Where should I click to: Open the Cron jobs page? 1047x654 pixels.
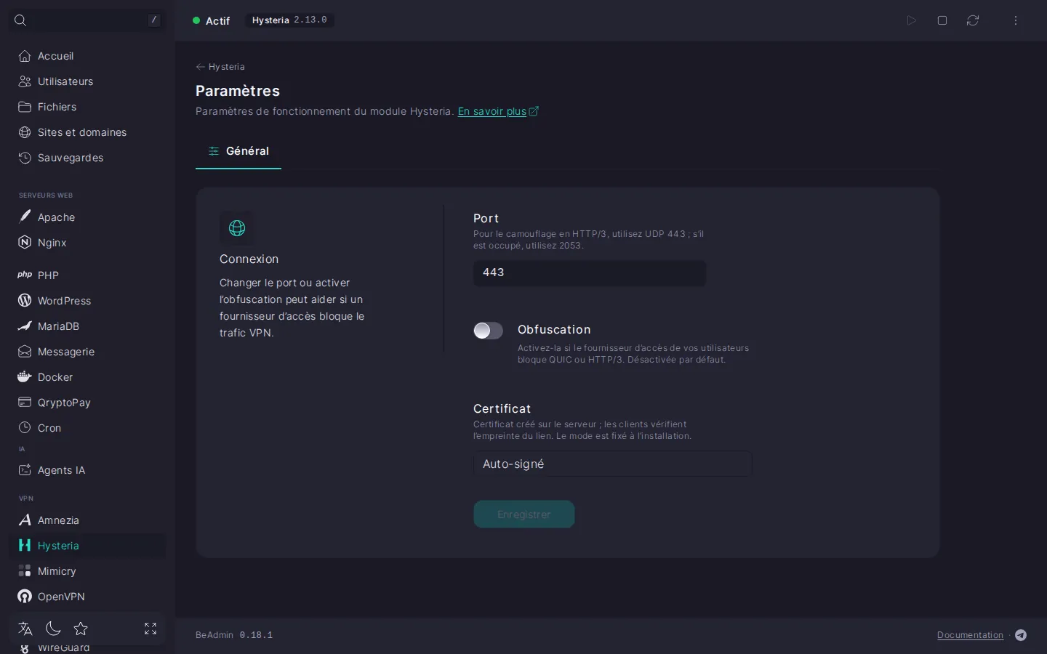click(x=87, y=428)
